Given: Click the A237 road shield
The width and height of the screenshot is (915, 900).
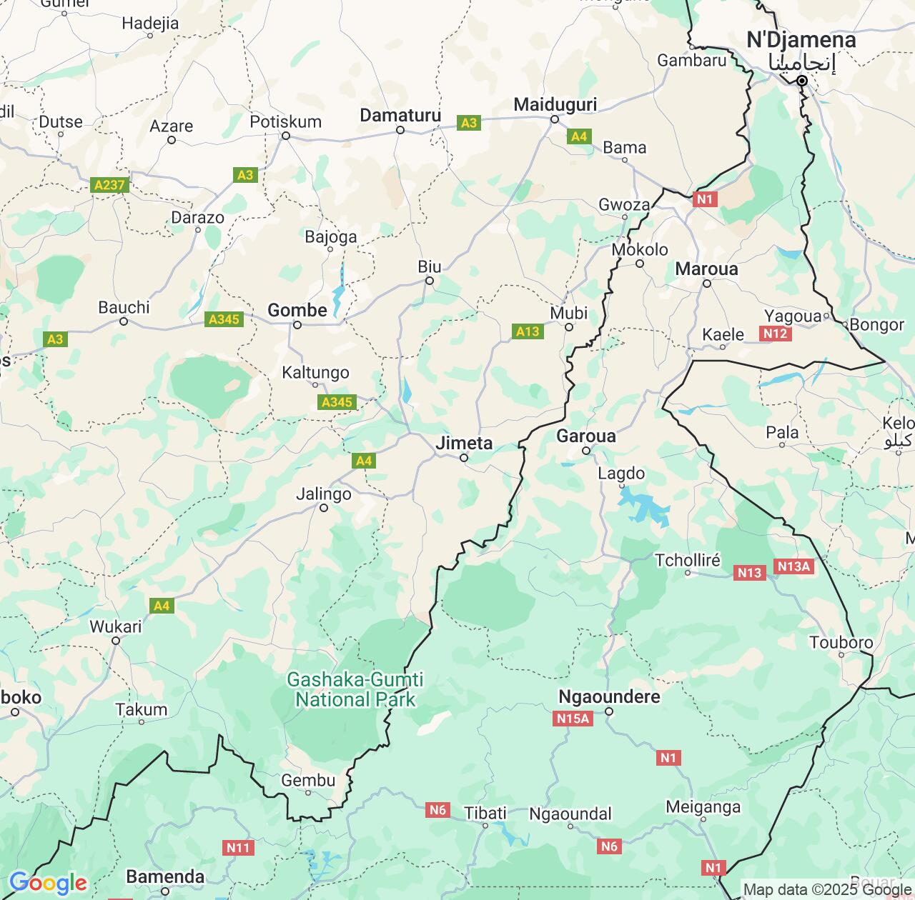Looking at the screenshot, I should coord(109,186).
